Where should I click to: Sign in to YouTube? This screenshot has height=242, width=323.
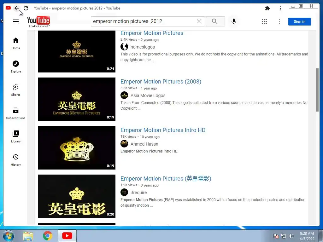(x=300, y=21)
